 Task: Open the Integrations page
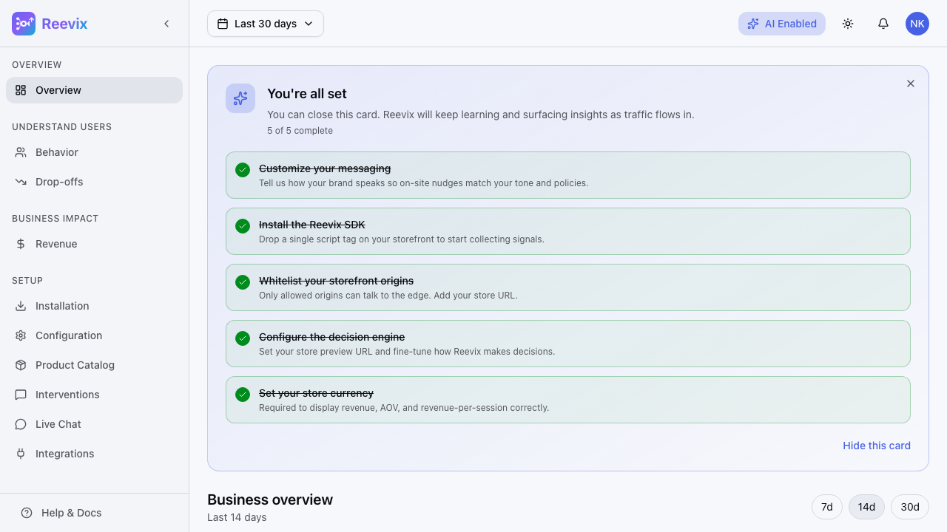click(x=64, y=454)
